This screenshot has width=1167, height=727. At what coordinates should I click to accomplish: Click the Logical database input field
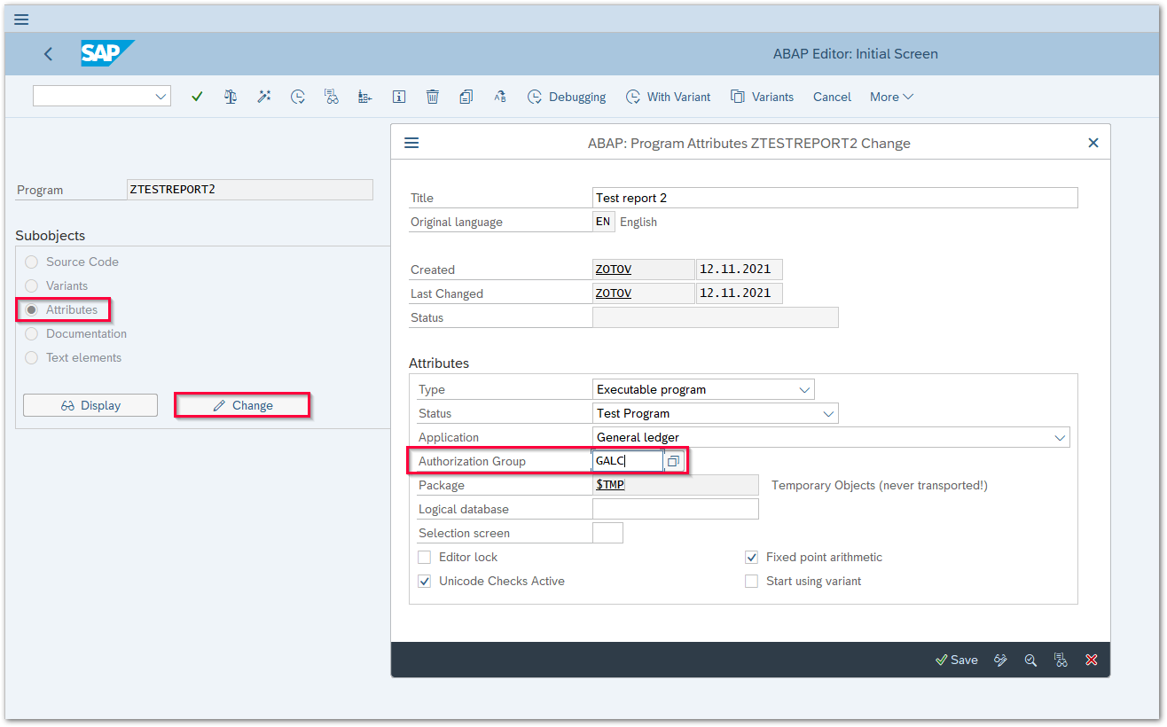click(x=676, y=509)
